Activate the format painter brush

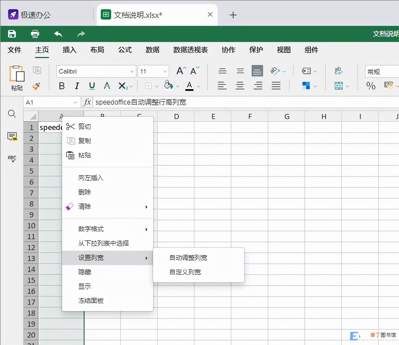pos(36,86)
